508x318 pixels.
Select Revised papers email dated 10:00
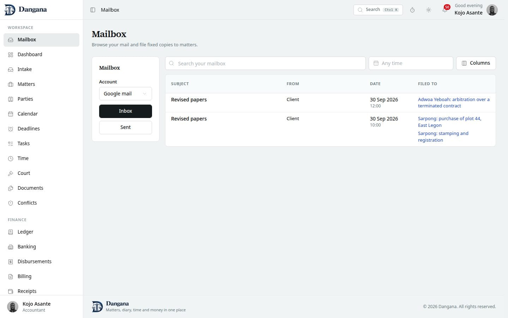coord(331,129)
